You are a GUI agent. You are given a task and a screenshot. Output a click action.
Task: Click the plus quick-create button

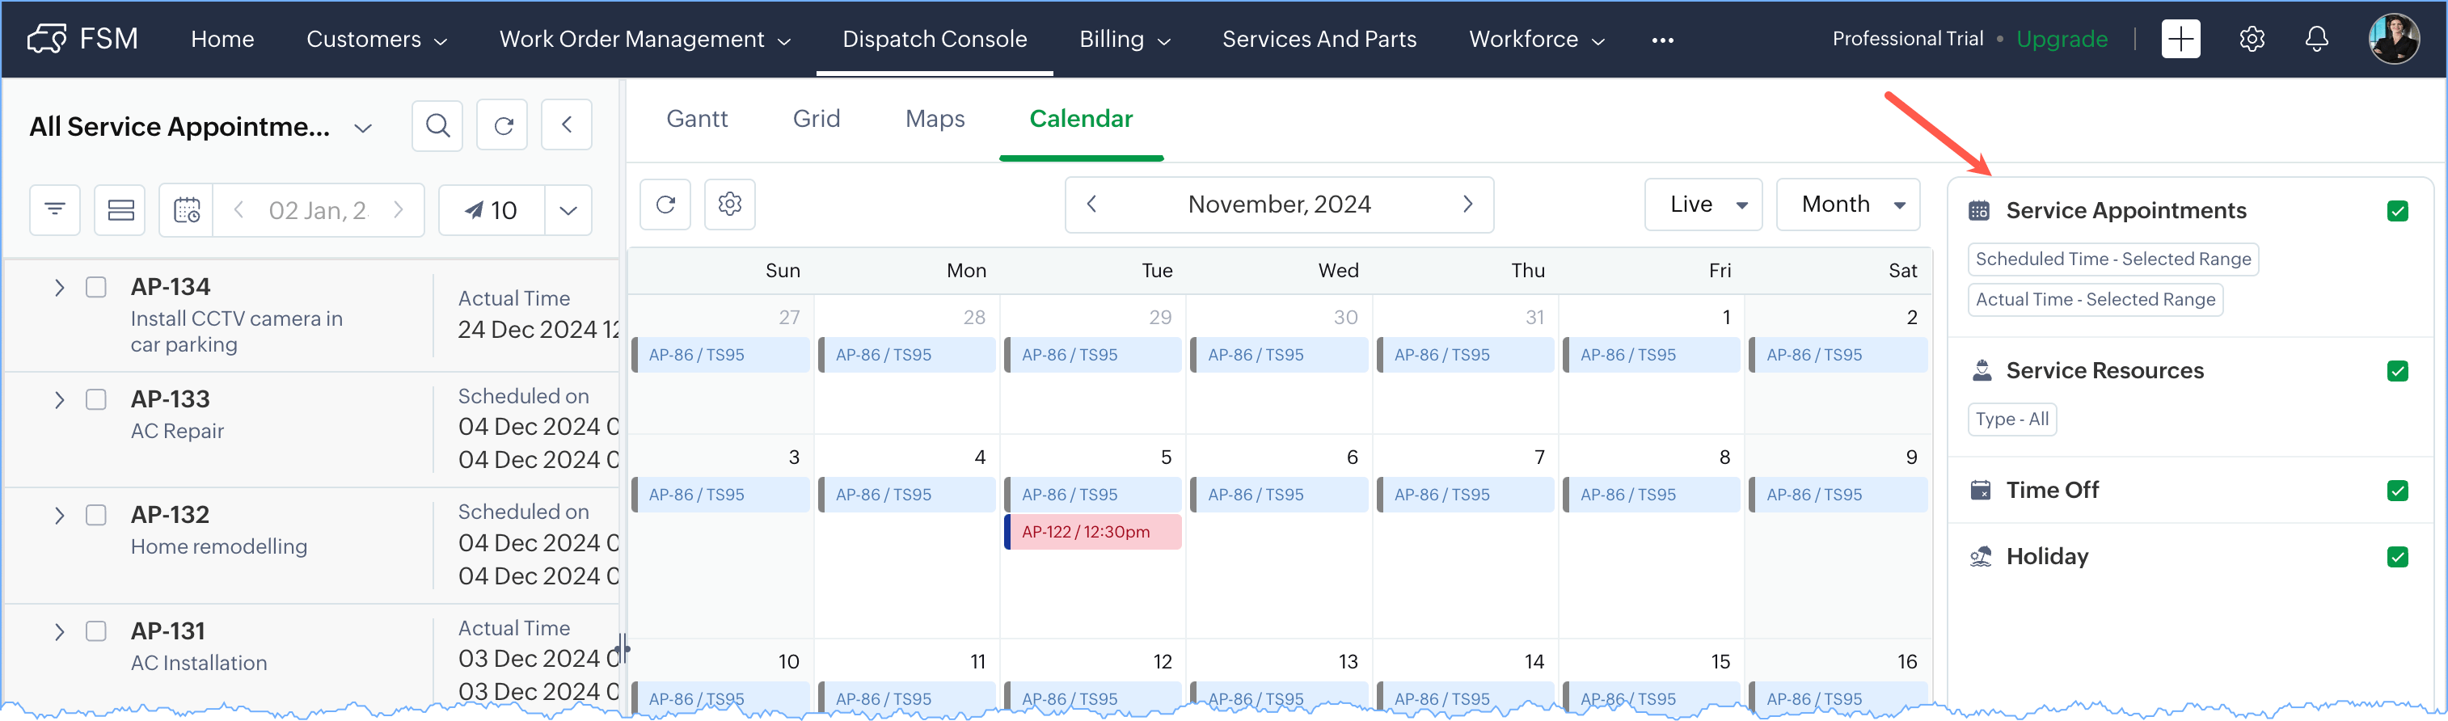click(2180, 39)
